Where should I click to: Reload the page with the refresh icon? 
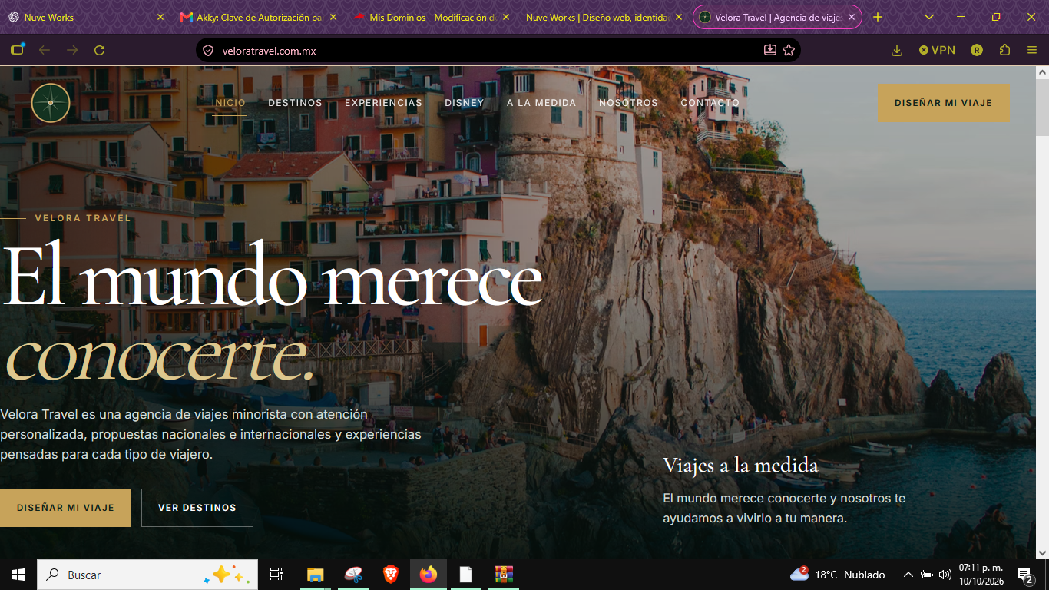99,50
